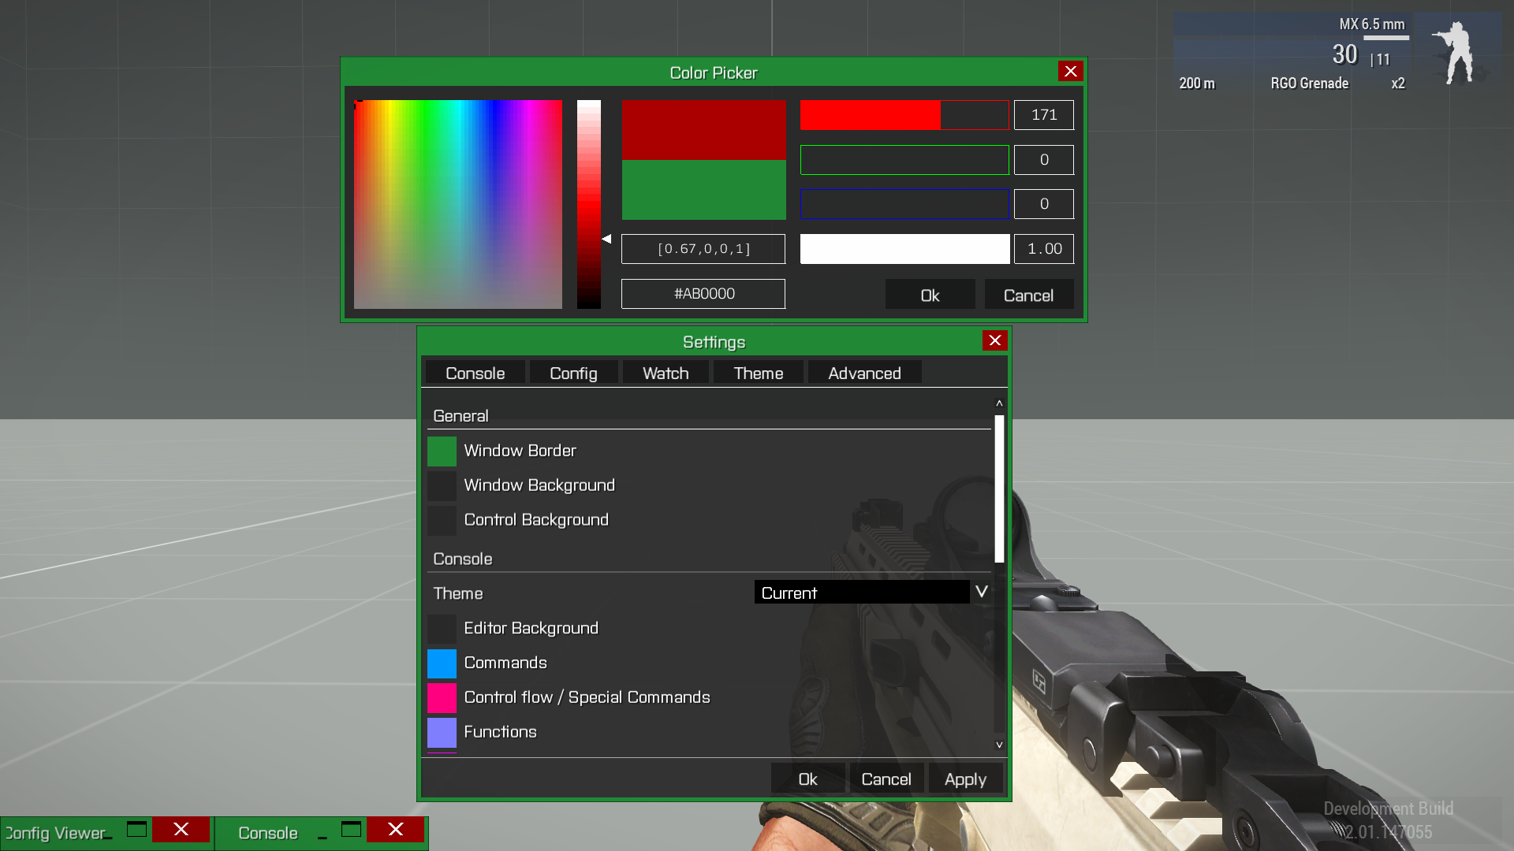Click the blue channel slider

[904, 204]
